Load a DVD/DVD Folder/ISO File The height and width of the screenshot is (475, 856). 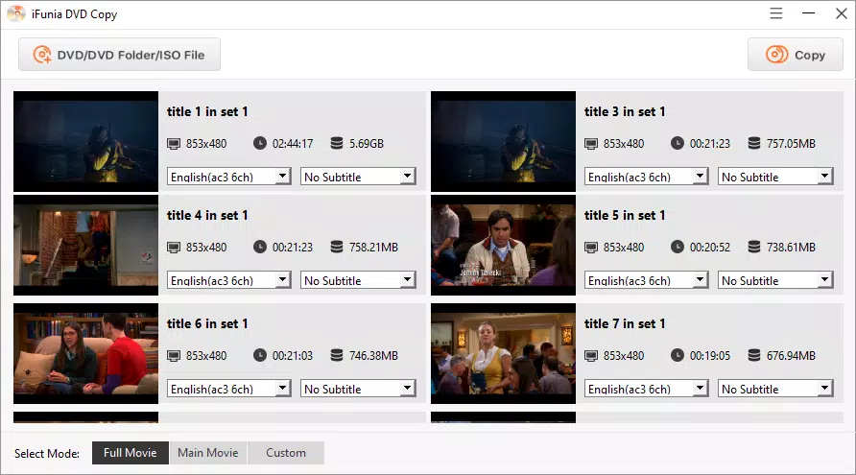[120, 55]
